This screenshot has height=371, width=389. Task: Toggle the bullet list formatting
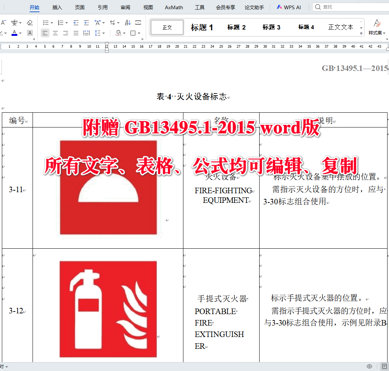tap(46, 22)
